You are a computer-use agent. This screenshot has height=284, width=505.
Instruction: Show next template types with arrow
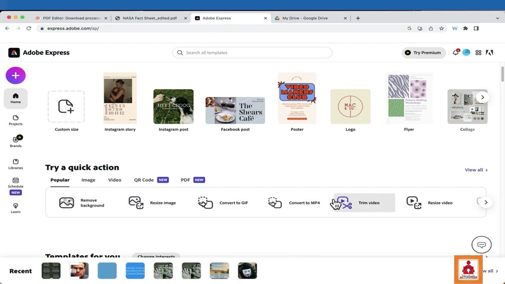click(x=482, y=97)
